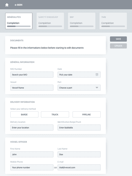This screenshot has height=176, width=132.
Task: Click the GÉNÉRAL INFORMATION heading
Action: 22,62
